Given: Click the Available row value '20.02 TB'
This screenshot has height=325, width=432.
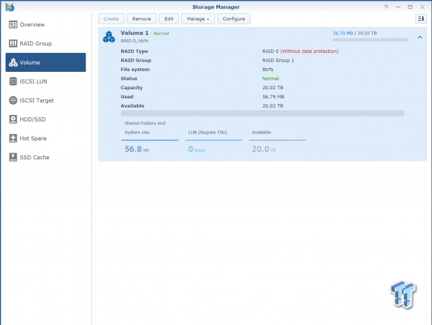Looking at the screenshot, I should (272, 106).
